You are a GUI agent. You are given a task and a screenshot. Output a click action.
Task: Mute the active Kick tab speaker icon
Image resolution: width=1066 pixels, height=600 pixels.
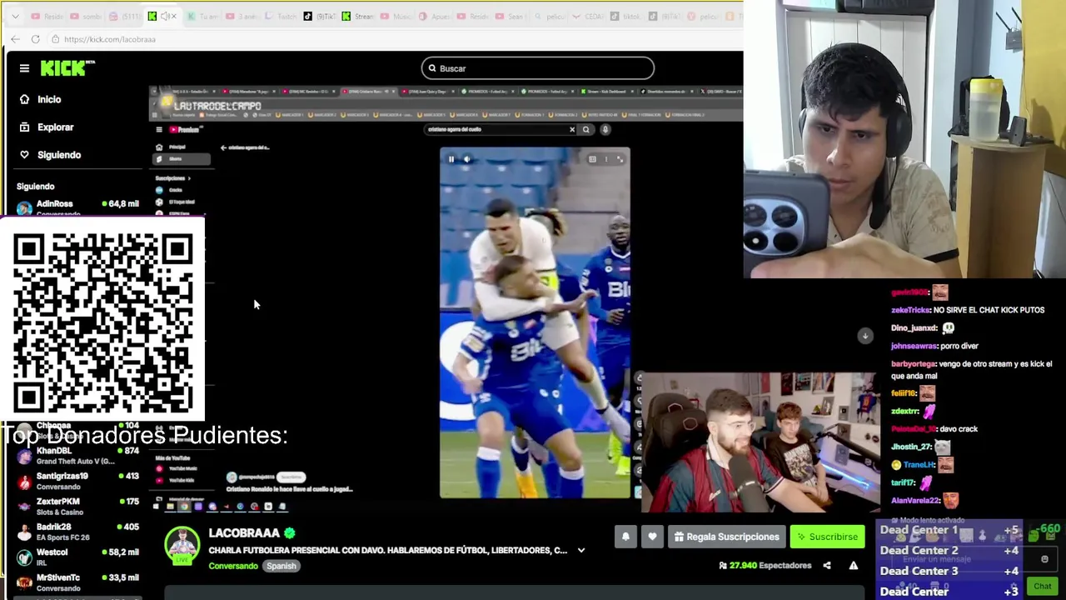[166, 16]
